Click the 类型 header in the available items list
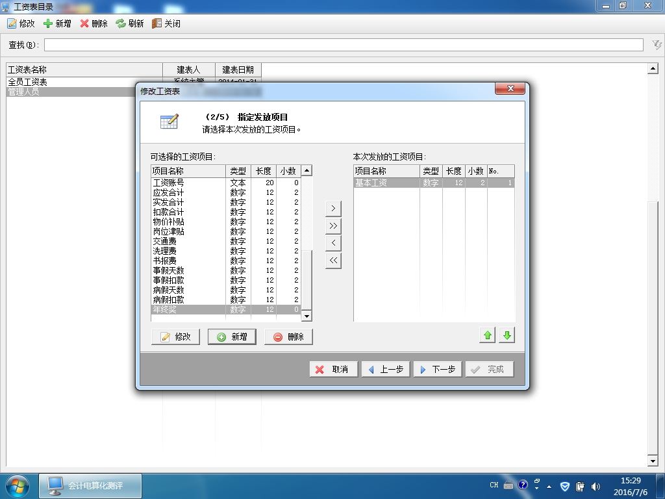The image size is (665, 499). [238, 171]
